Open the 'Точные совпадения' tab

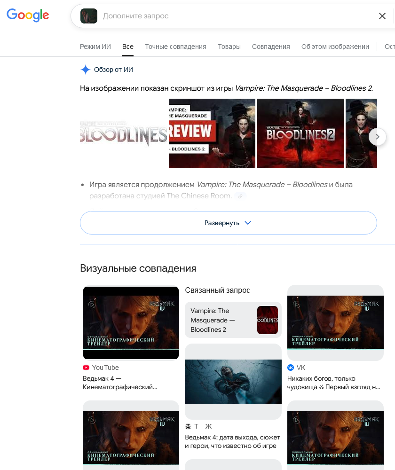(x=175, y=47)
